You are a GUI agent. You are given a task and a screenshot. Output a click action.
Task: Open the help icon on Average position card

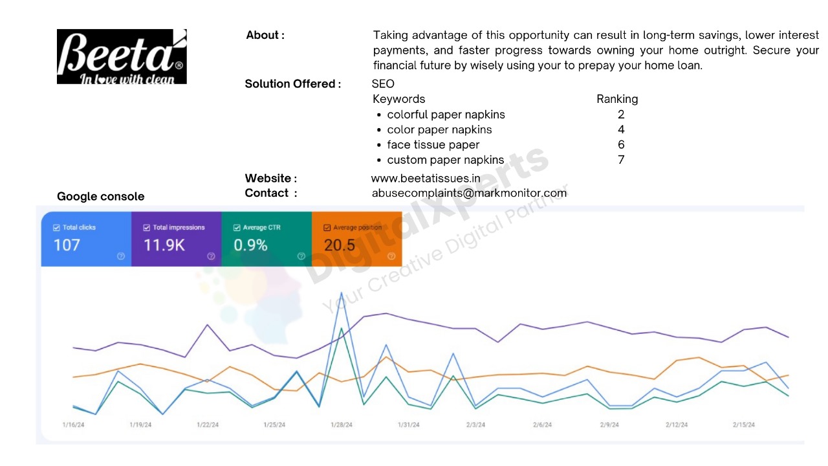click(x=391, y=256)
